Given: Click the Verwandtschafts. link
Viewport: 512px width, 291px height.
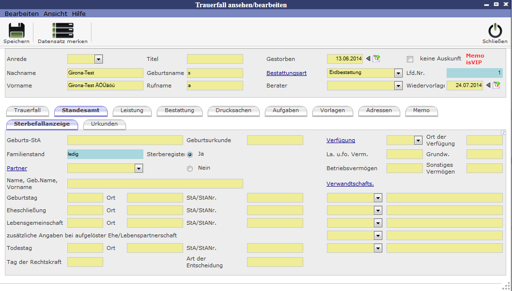Looking at the screenshot, I should (x=350, y=184).
